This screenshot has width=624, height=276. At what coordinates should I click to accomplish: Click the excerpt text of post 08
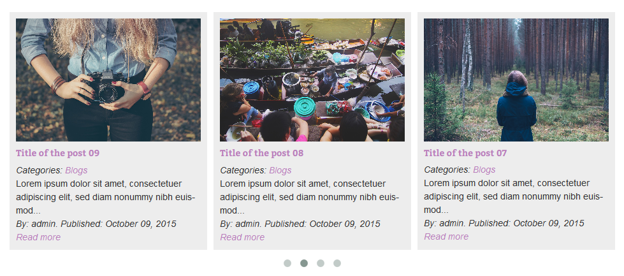[x=309, y=197]
